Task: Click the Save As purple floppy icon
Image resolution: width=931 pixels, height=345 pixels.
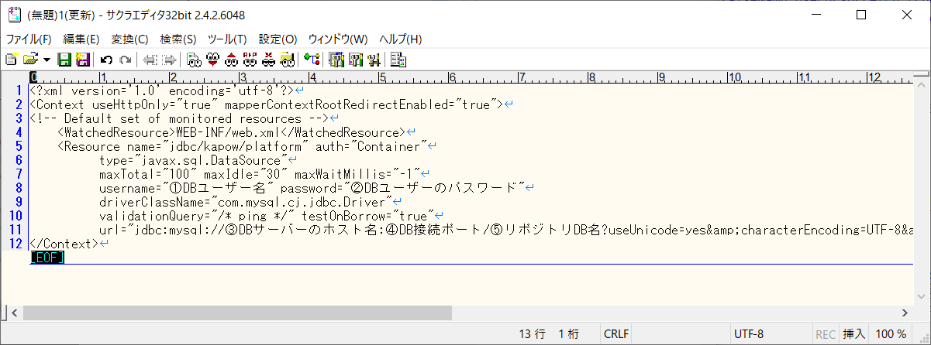Action: (x=82, y=59)
